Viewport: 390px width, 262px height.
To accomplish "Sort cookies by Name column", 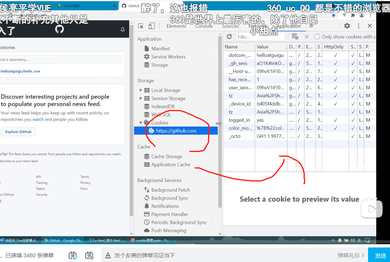I will click(x=239, y=47).
